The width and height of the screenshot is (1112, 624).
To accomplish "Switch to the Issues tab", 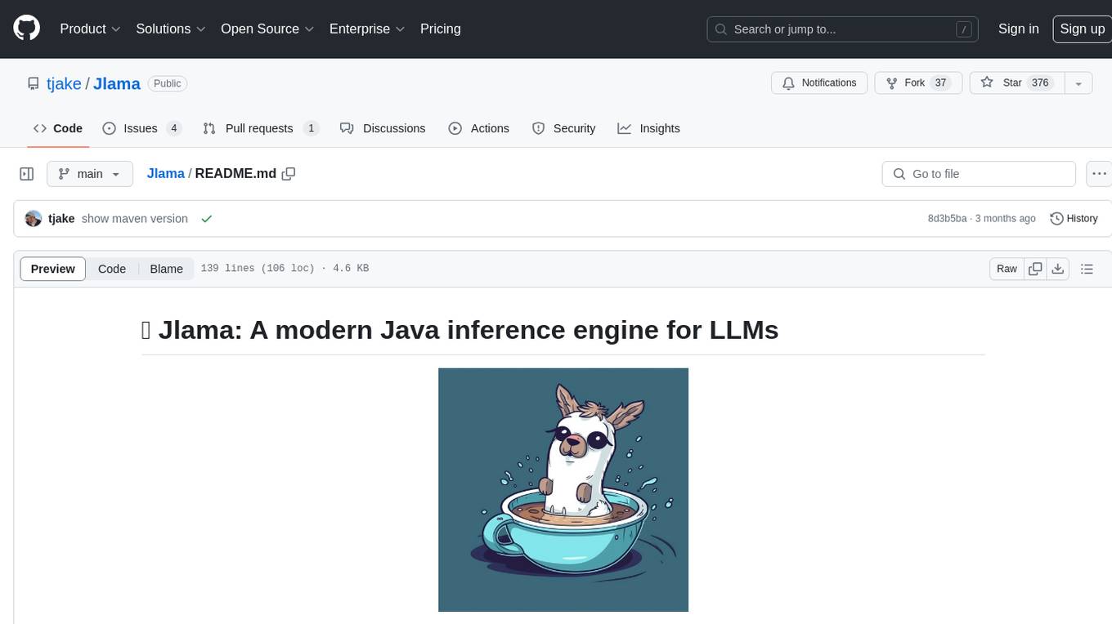I will pos(141,128).
